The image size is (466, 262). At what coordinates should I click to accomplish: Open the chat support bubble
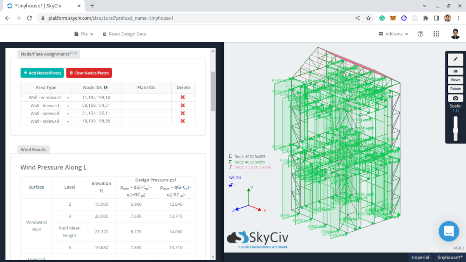point(449,231)
